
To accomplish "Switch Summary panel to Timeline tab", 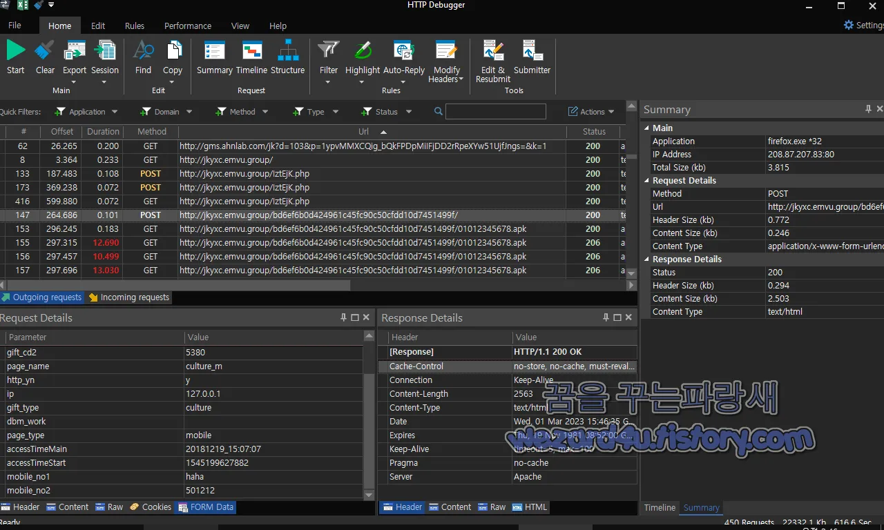I will pos(660,508).
